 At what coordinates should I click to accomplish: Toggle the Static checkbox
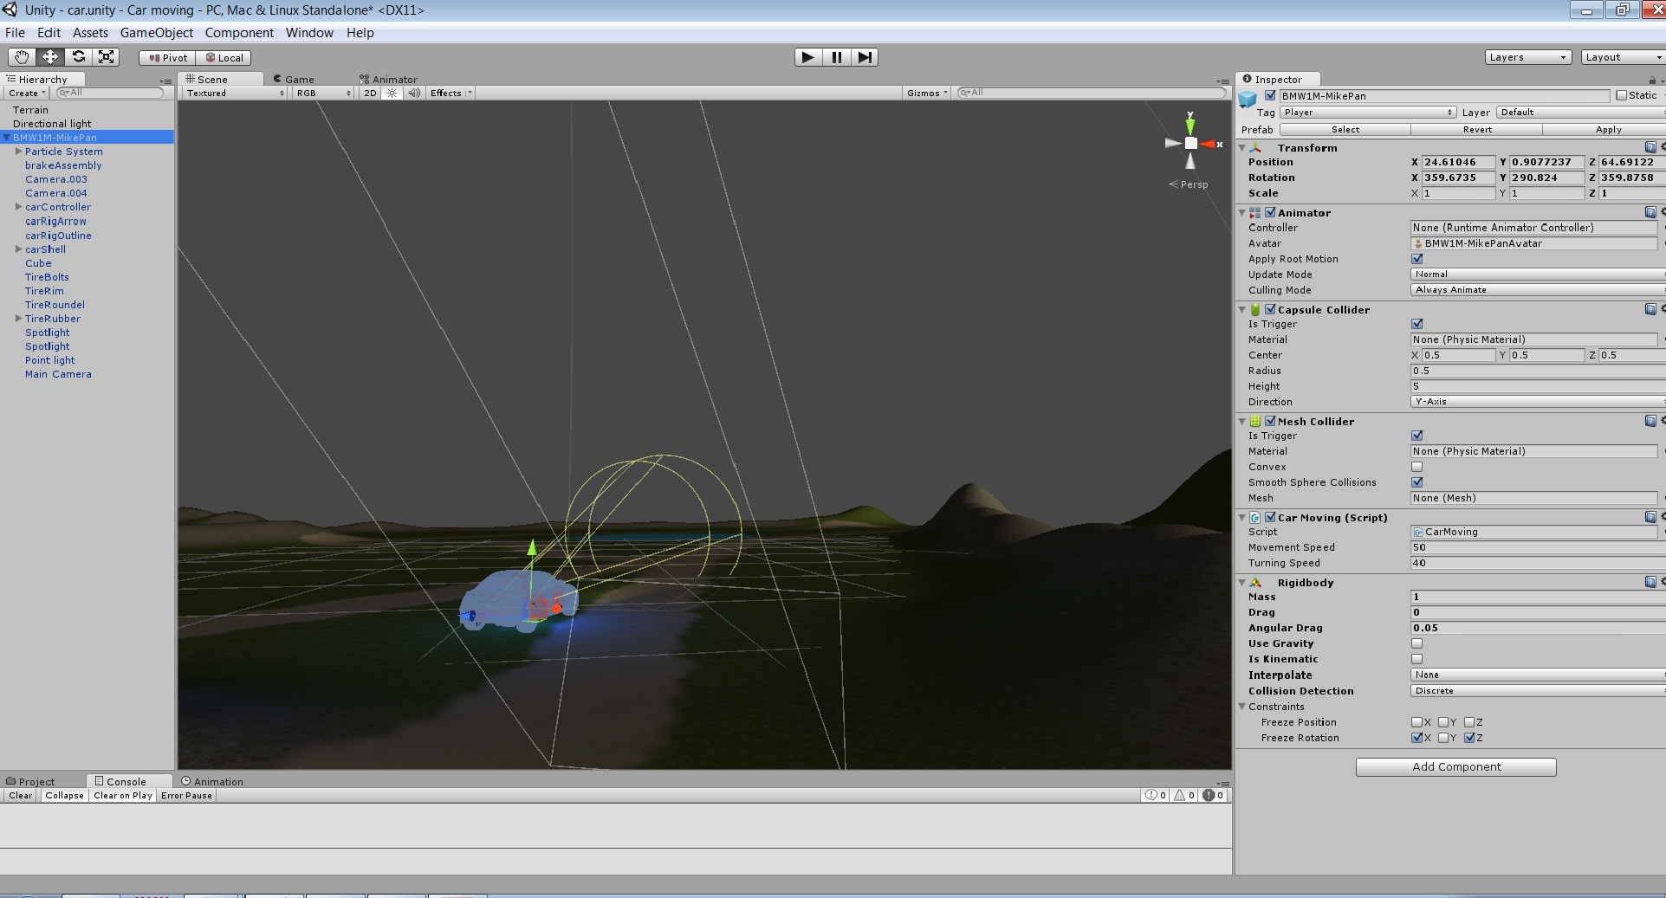pyautogui.click(x=1622, y=95)
